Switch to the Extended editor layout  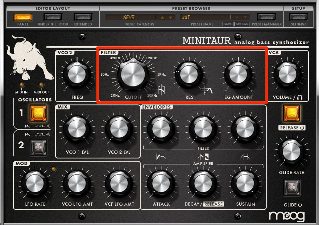tap(83, 17)
